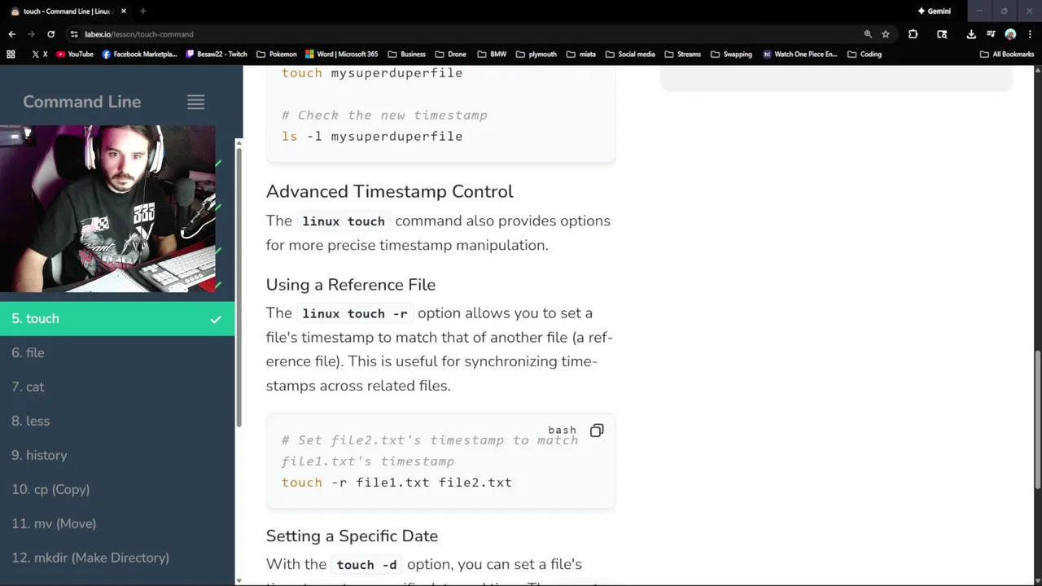The height and width of the screenshot is (586, 1042).
Task: Open the Coding bookmarks folder
Action: (x=865, y=55)
